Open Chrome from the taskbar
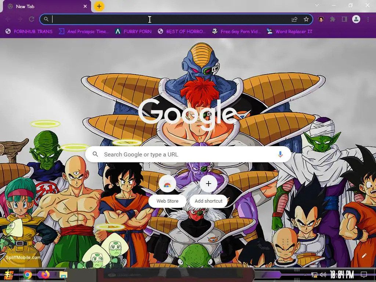The width and height of the screenshot is (376, 282). pos(28,275)
